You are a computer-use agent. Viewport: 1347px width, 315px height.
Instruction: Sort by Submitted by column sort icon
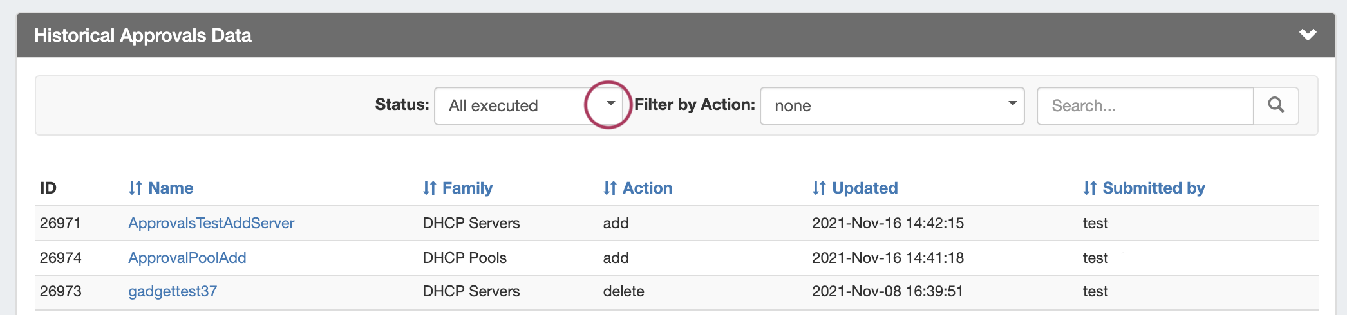(x=1089, y=188)
